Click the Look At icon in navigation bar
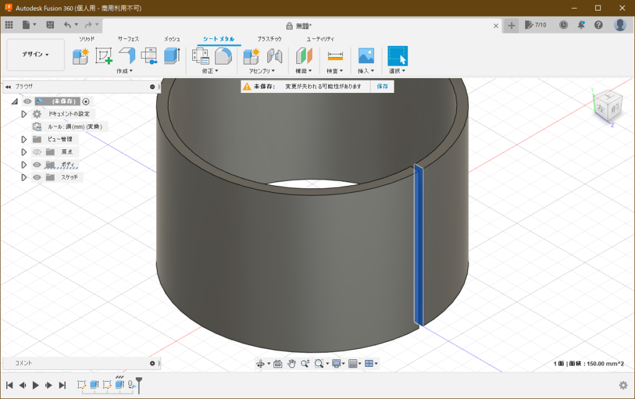The height and width of the screenshot is (399, 635). (278, 364)
